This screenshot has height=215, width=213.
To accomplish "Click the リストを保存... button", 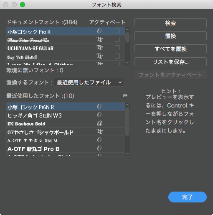I will tap(170, 62).
